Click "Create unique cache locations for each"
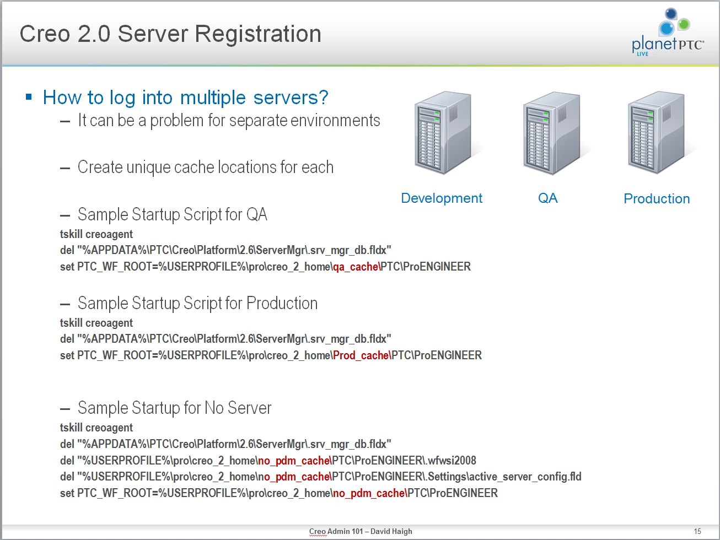Viewport: 720px width, 540px height. (206, 167)
